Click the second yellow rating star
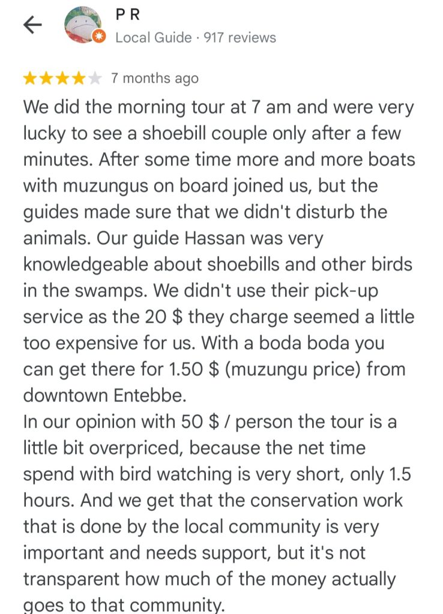 coord(46,79)
